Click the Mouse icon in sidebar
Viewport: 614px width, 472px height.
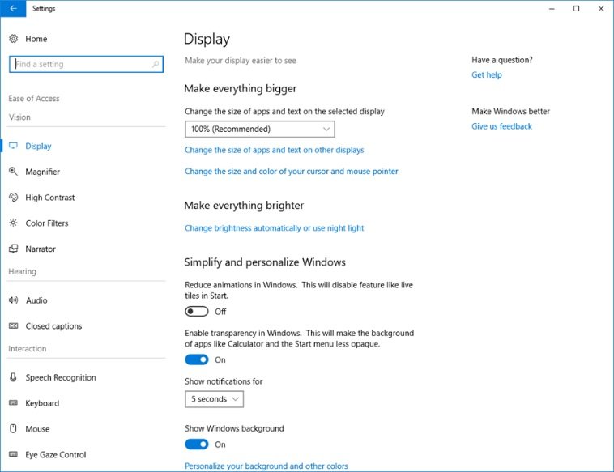point(13,428)
